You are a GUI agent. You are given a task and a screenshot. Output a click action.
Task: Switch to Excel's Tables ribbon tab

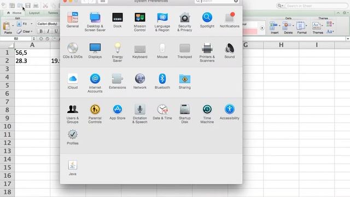(x=52, y=13)
